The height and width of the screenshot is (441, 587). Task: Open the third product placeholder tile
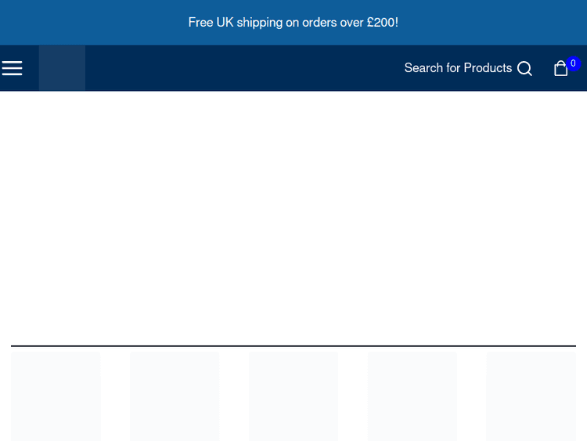coord(293,396)
